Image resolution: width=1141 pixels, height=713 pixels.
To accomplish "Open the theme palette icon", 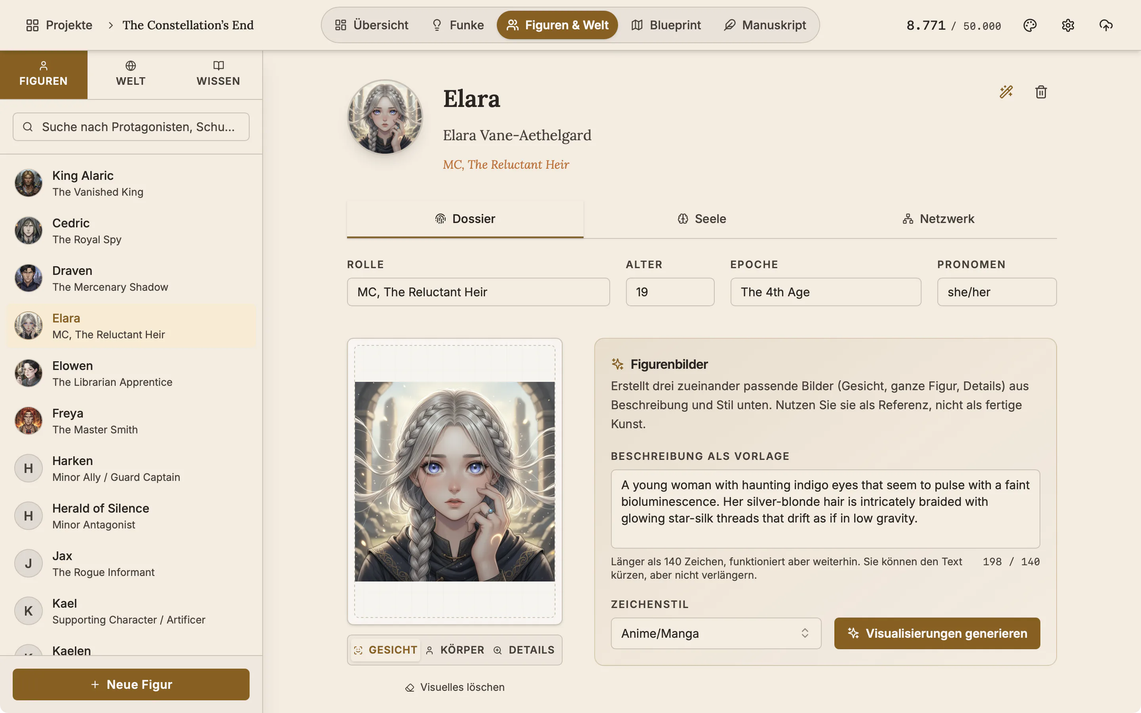I will pos(1030,25).
